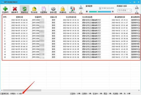Sort by the 快递单号 column header
The image size is (141, 95).
coord(38,17)
